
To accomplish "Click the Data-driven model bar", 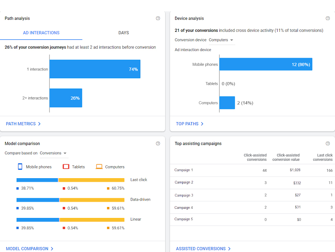I will [x=70, y=200].
